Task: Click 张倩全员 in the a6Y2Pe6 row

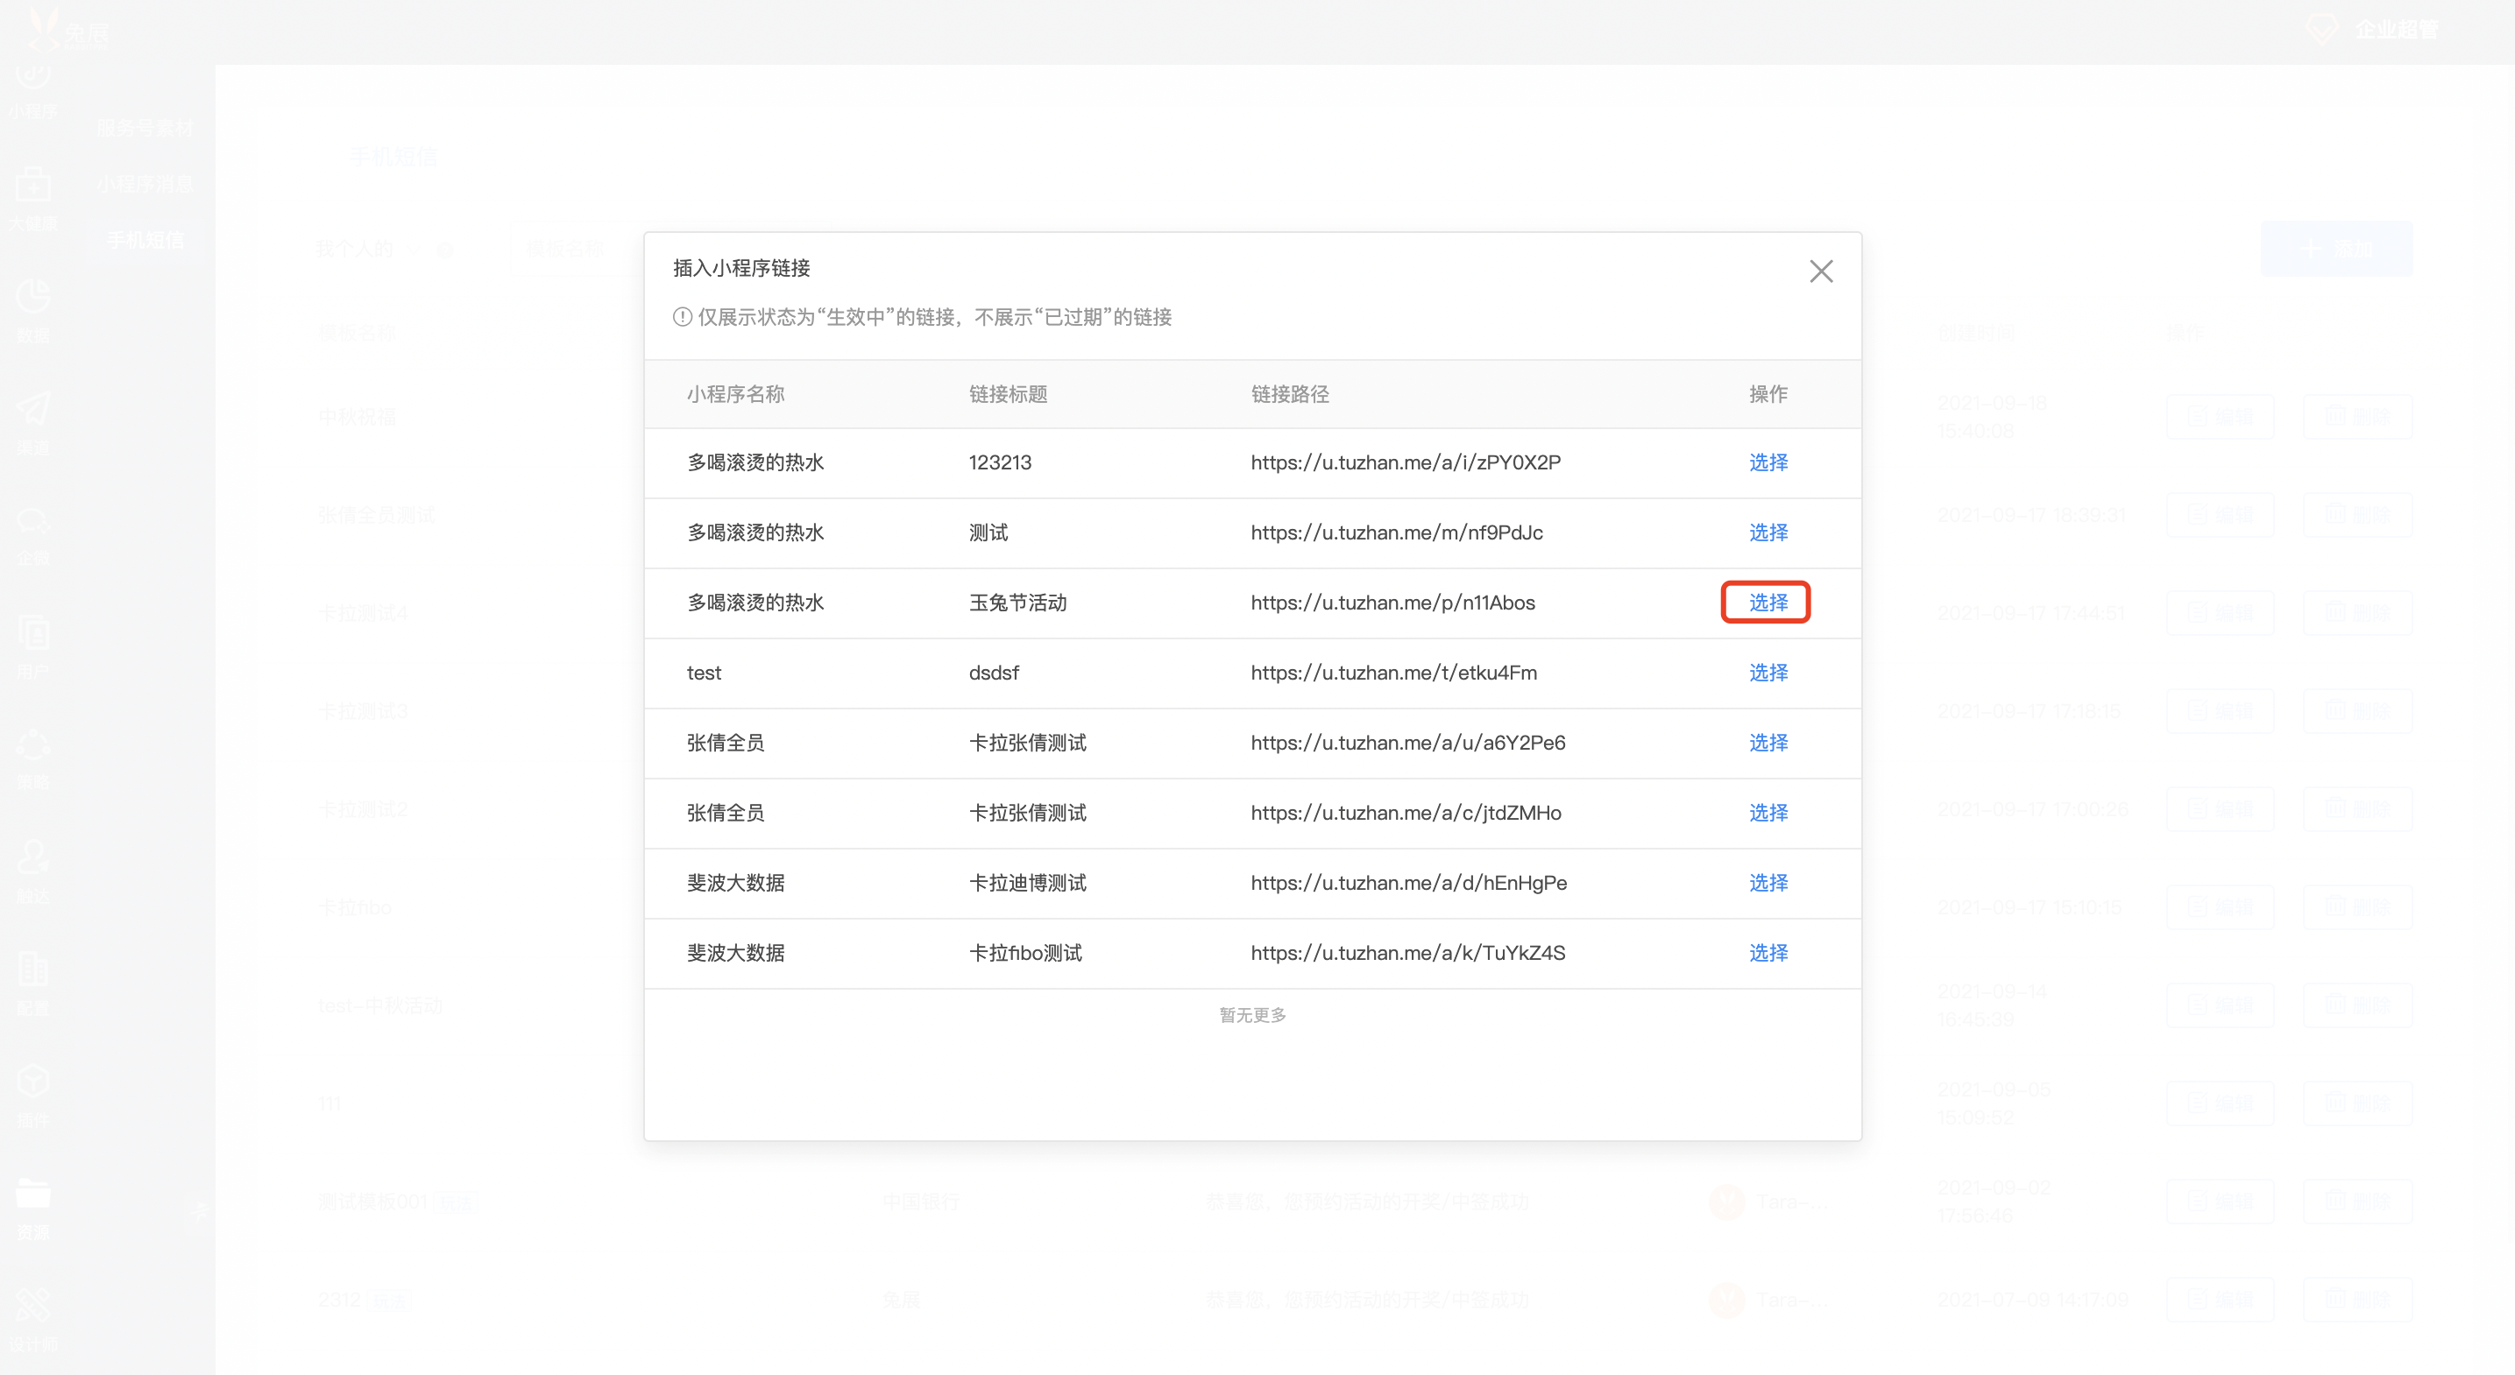Action: [x=726, y=744]
